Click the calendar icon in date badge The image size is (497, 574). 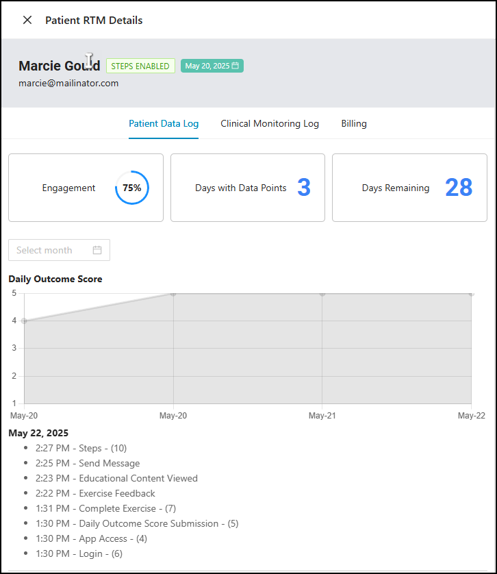tap(235, 66)
